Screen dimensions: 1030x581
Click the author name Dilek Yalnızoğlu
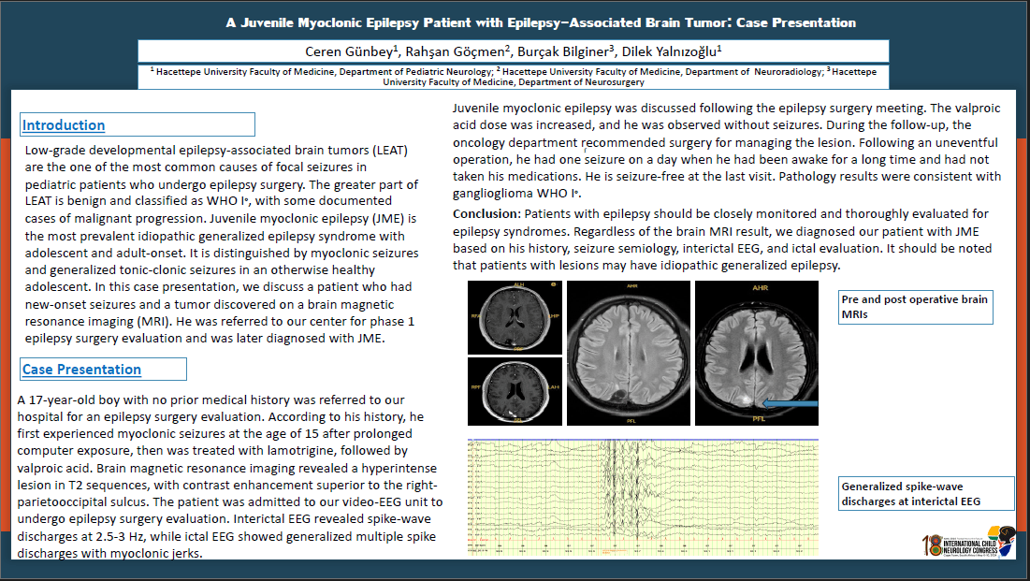point(672,51)
